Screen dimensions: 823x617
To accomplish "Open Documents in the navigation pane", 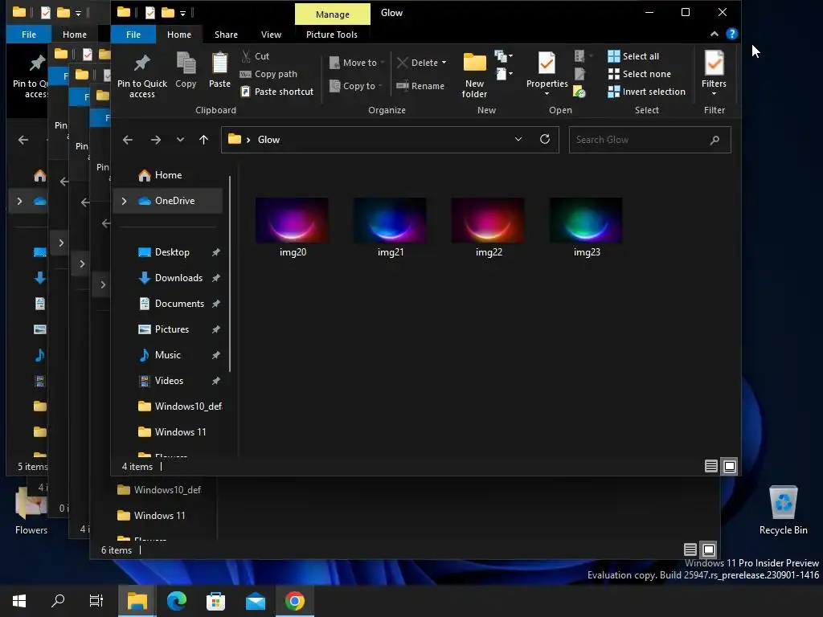I will coord(171,304).
